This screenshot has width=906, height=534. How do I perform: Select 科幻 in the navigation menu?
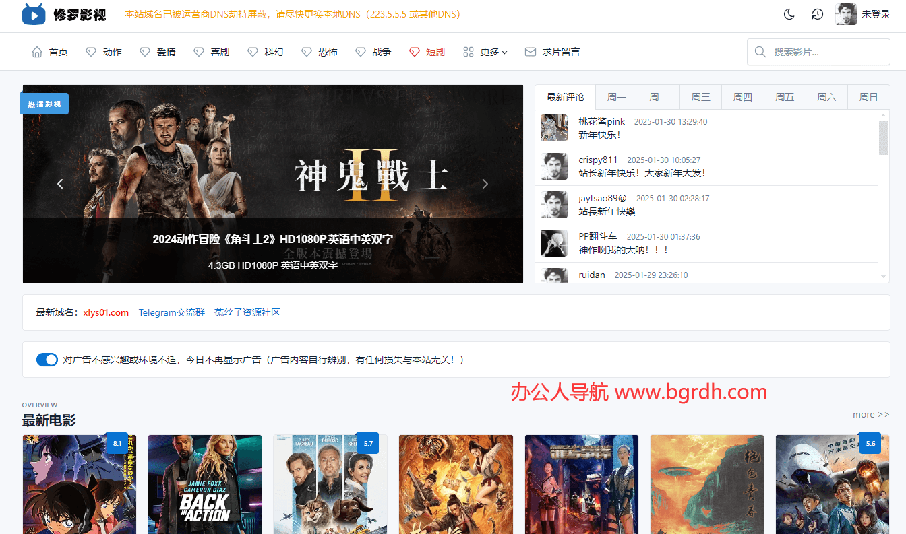click(x=272, y=51)
